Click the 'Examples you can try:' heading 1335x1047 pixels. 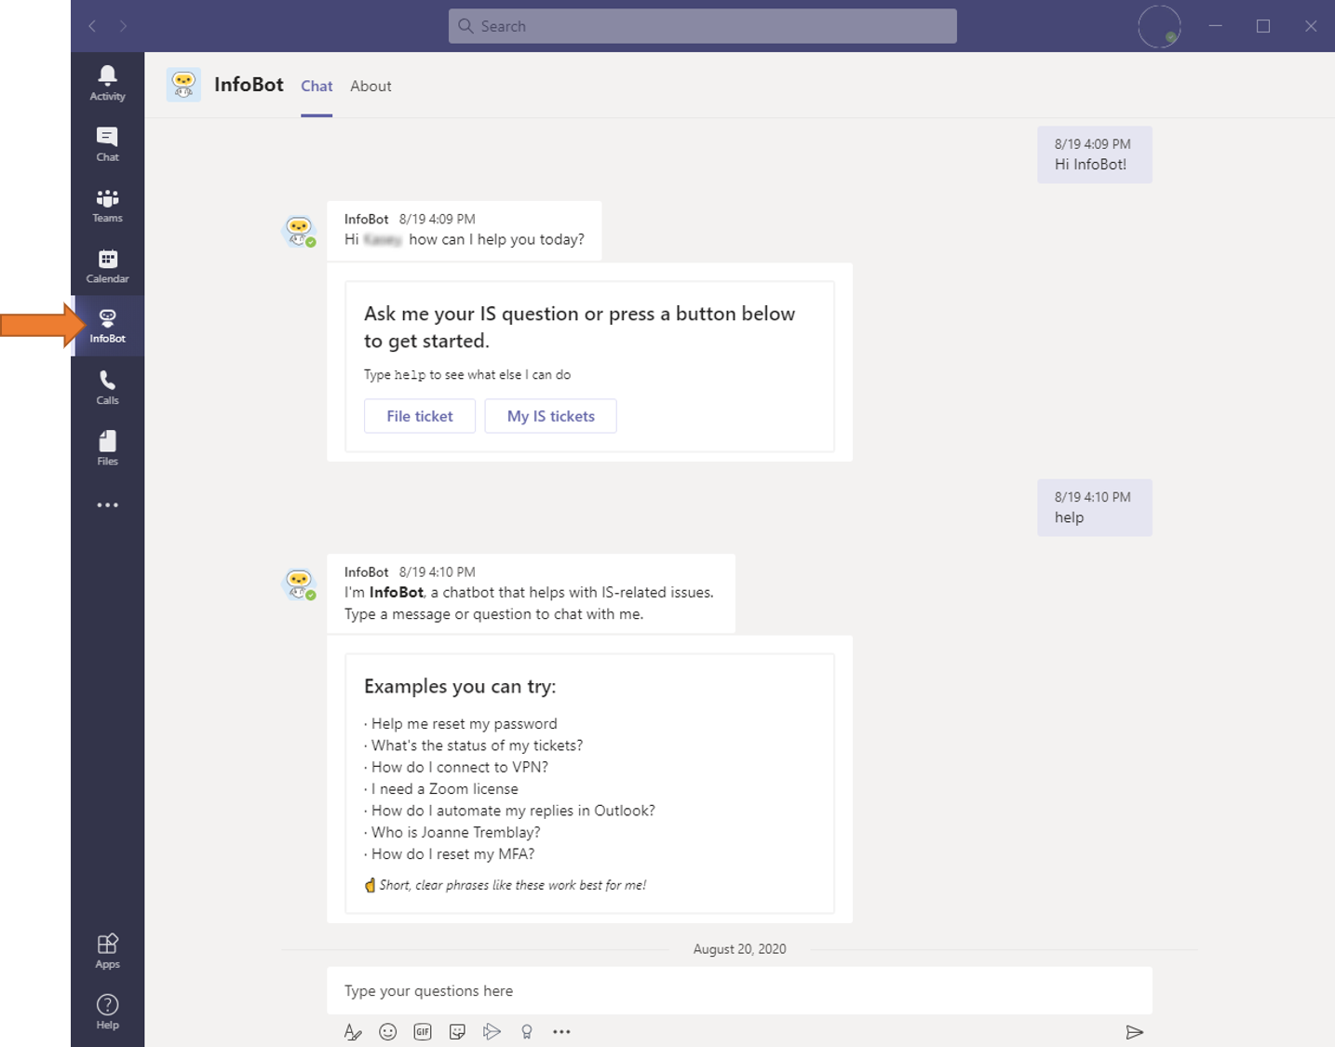(x=460, y=687)
